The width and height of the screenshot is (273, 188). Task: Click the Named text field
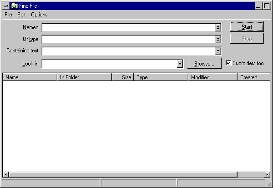[128, 27]
